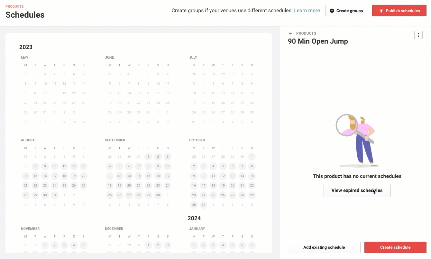Open the three-dot options menu
This screenshot has height=259, width=431.
(418, 35)
